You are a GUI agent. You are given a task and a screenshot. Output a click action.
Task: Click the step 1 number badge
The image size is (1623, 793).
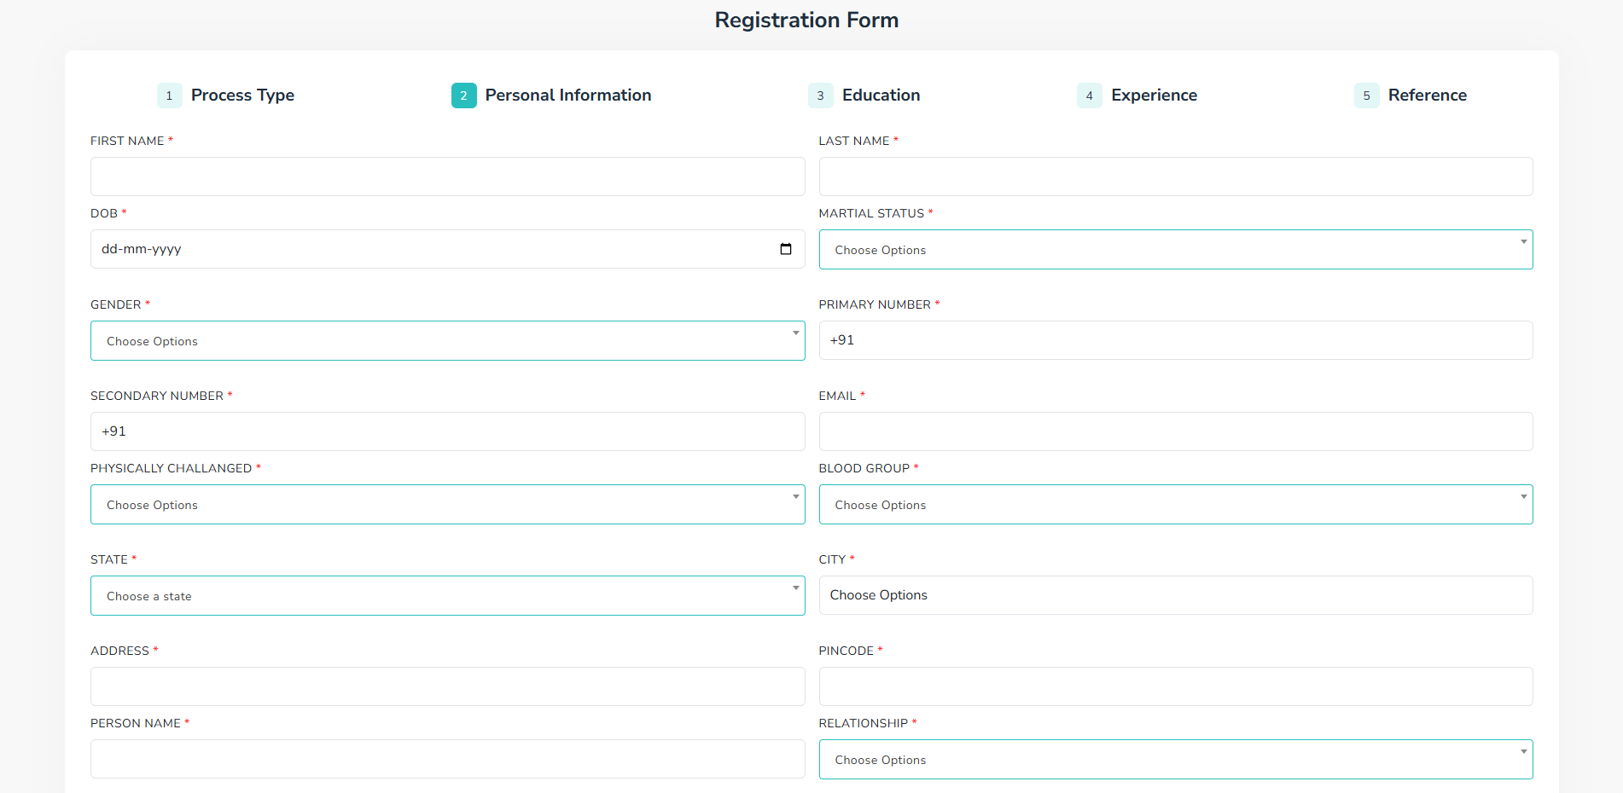[x=169, y=96]
